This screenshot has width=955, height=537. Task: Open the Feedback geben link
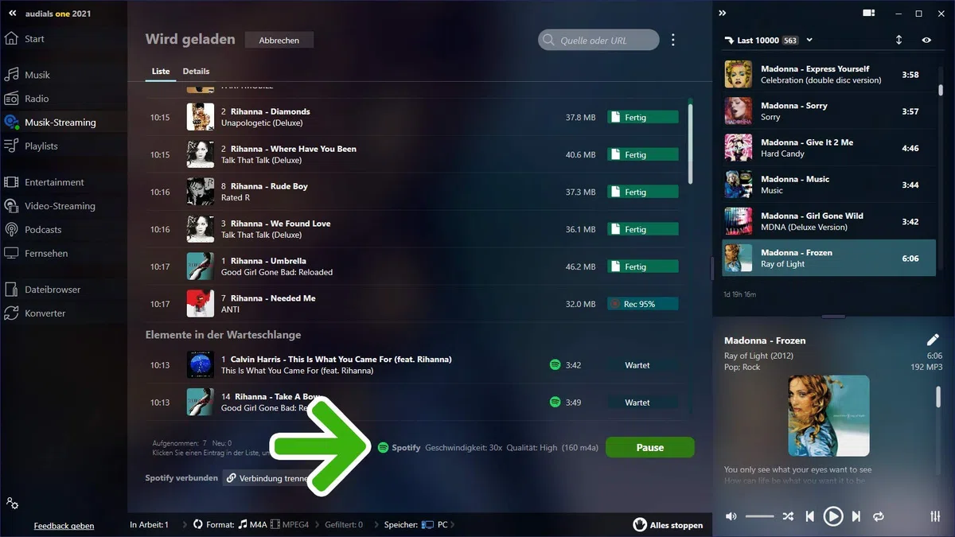[x=64, y=526]
